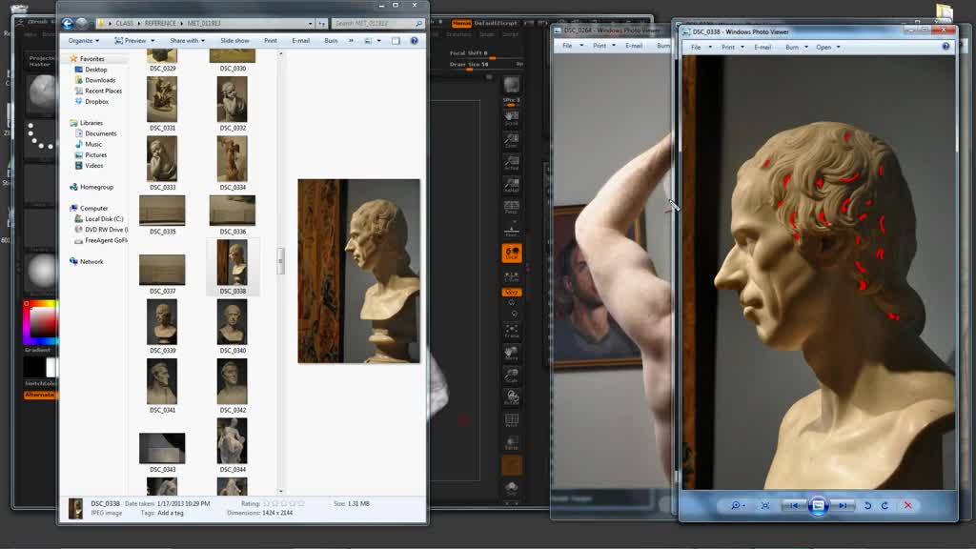Click the ZBrush Frame icon
Screen dimensions: 976x549
pyautogui.click(x=512, y=331)
